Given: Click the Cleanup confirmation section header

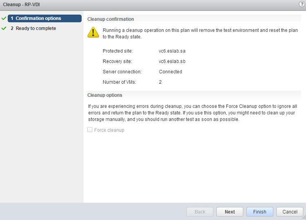Looking at the screenshot, I should pyautogui.click(x=111, y=19).
